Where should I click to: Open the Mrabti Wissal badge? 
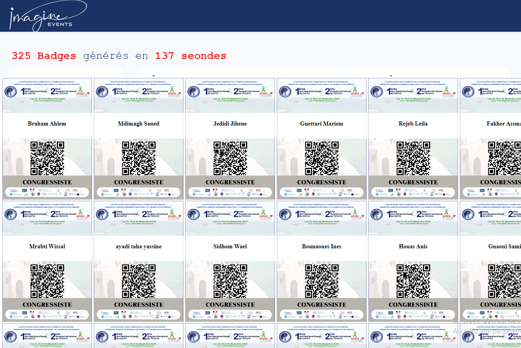click(x=47, y=261)
